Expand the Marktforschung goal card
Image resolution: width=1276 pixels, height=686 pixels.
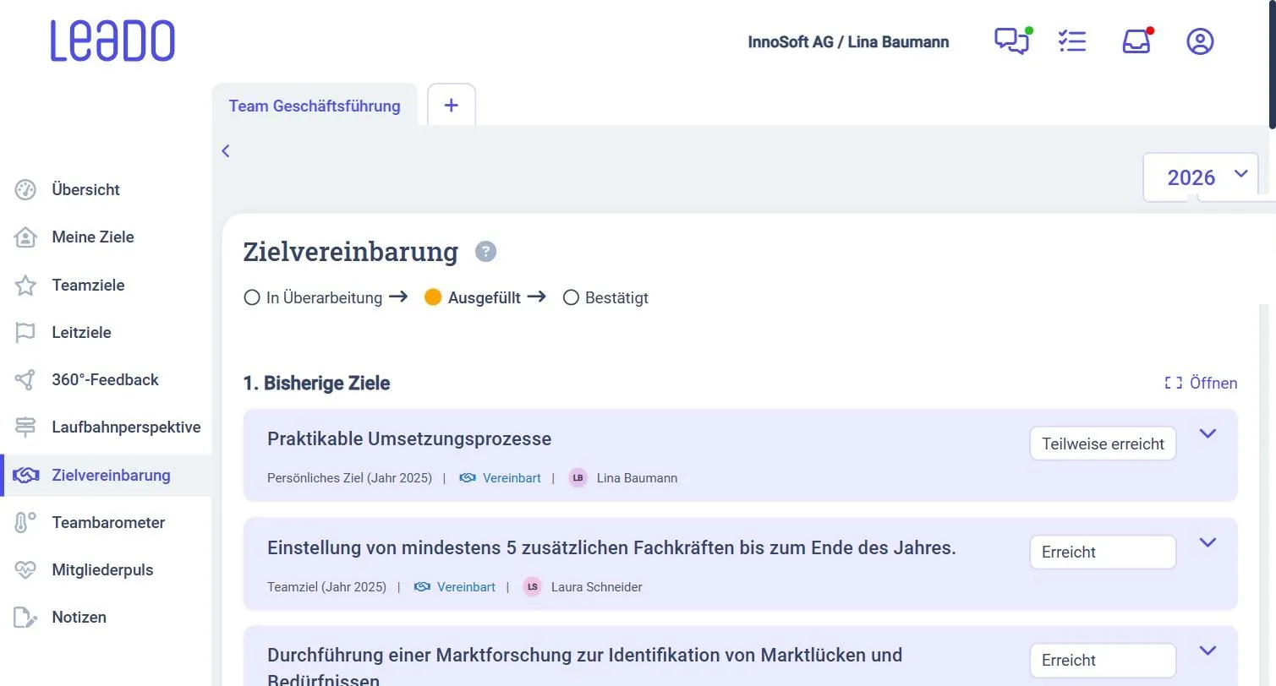pyautogui.click(x=1208, y=651)
